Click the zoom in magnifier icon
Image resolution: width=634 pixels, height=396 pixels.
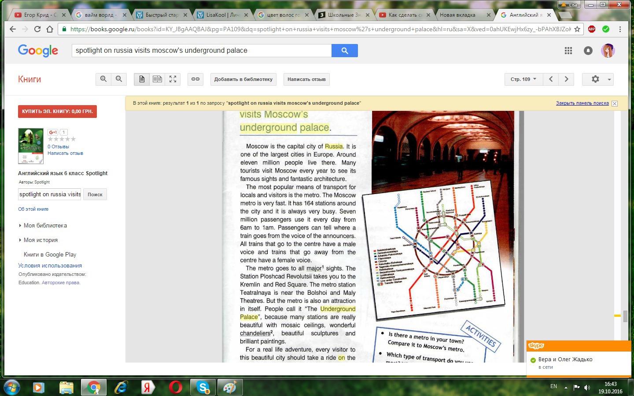pos(103,79)
